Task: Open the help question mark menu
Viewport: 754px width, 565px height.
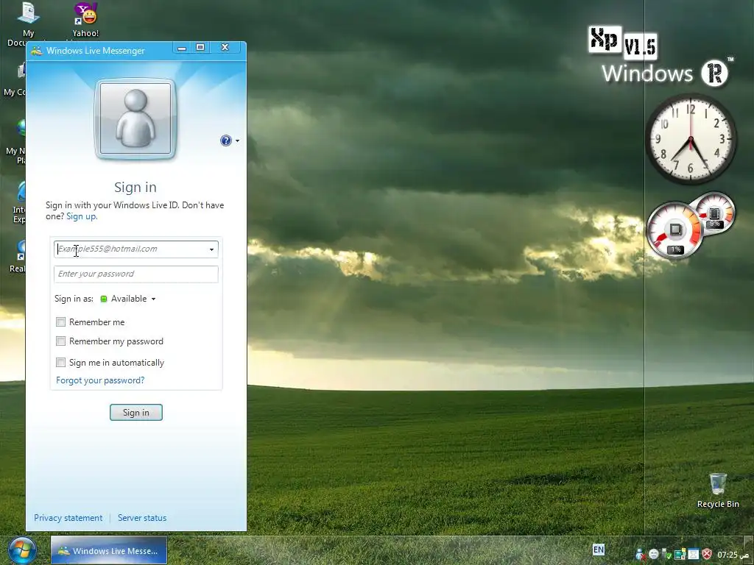Action: coord(230,141)
